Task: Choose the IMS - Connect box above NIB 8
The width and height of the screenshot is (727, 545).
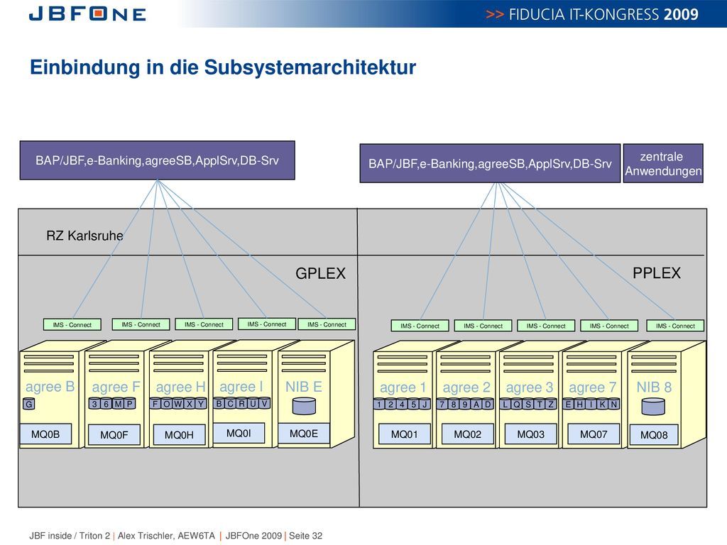Action: 676,326
